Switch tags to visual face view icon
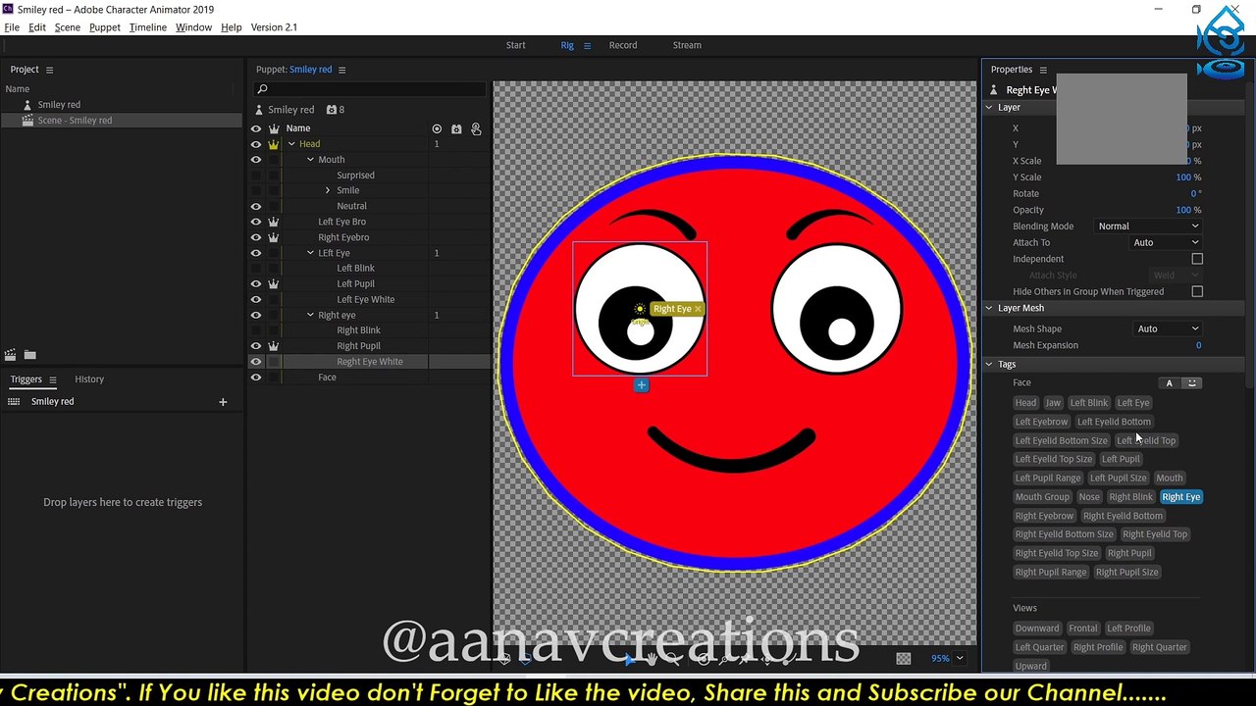1256x706 pixels. (1192, 383)
